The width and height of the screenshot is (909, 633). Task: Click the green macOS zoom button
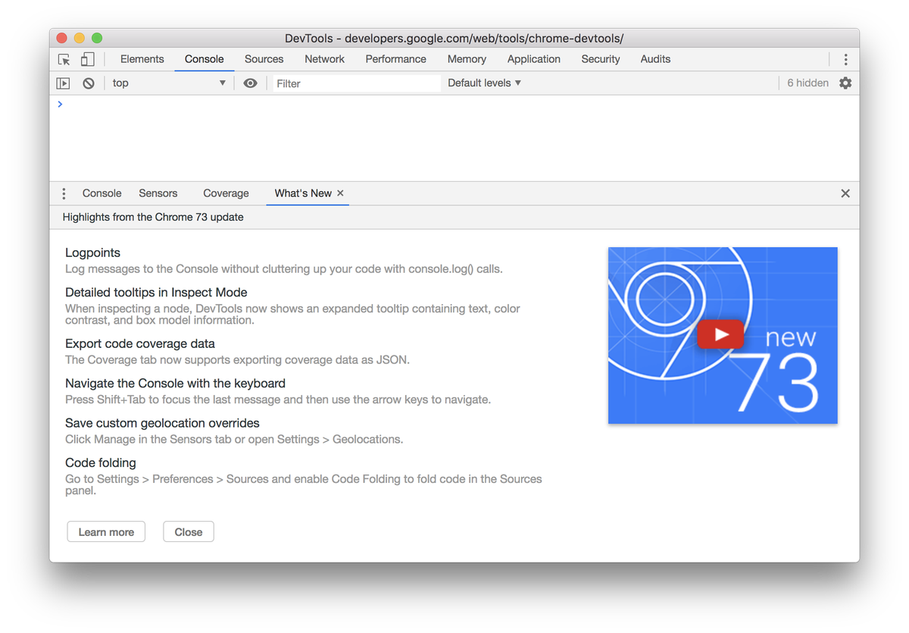tap(97, 38)
